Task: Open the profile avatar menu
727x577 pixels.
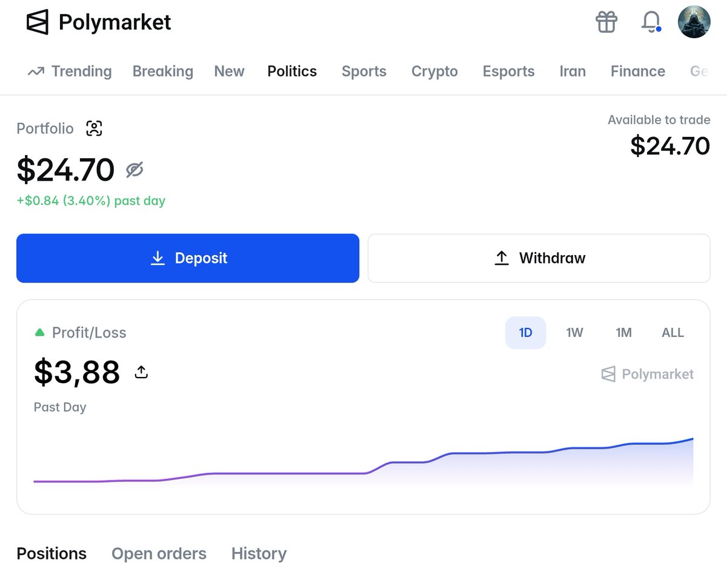Action: (694, 22)
